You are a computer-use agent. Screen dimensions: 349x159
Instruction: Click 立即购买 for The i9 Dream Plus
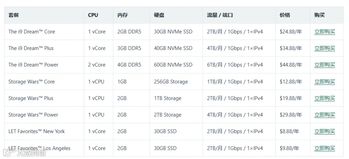[x=325, y=48]
